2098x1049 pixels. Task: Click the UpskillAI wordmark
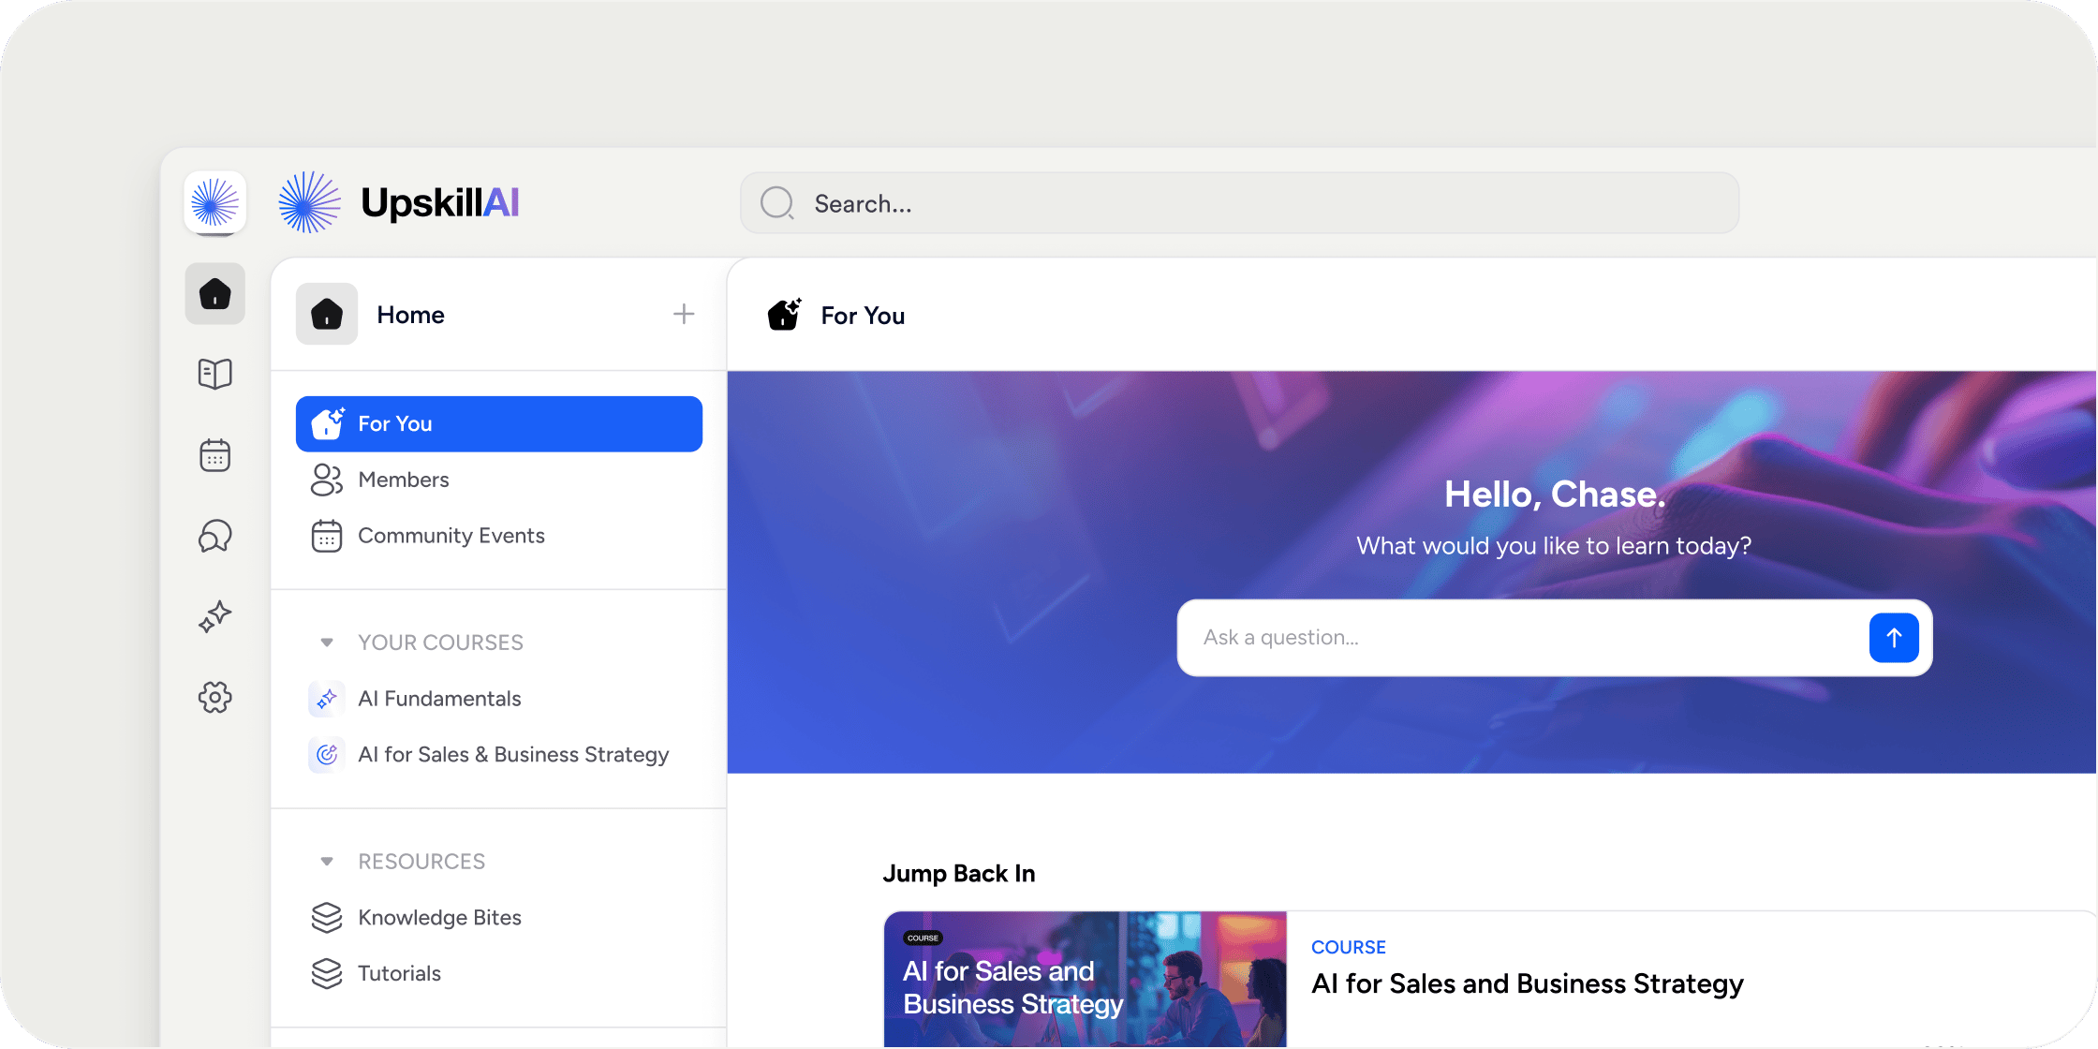440,202
